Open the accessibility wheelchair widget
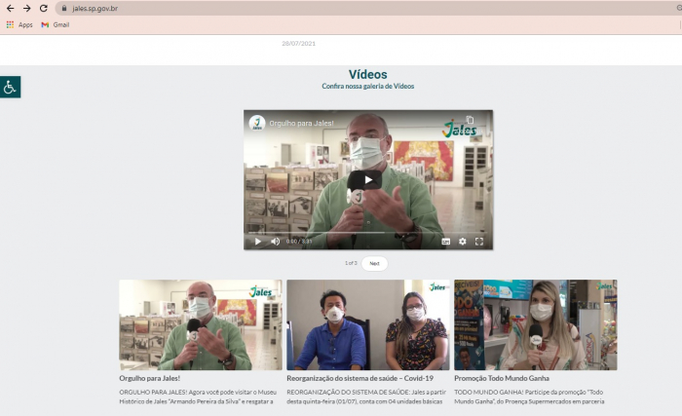Screen dimensions: 682x416 point(10,87)
